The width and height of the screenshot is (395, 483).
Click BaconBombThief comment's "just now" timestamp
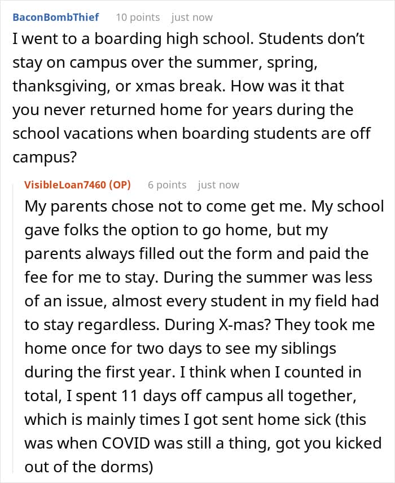pos(192,17)
